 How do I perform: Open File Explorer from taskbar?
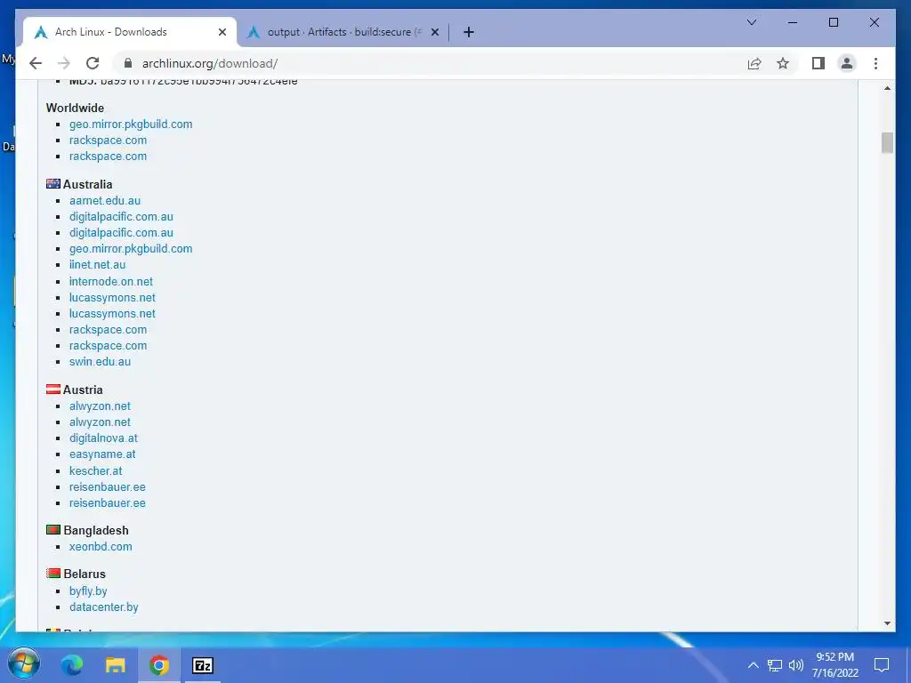pyautogui.click(x=115, y=665)
